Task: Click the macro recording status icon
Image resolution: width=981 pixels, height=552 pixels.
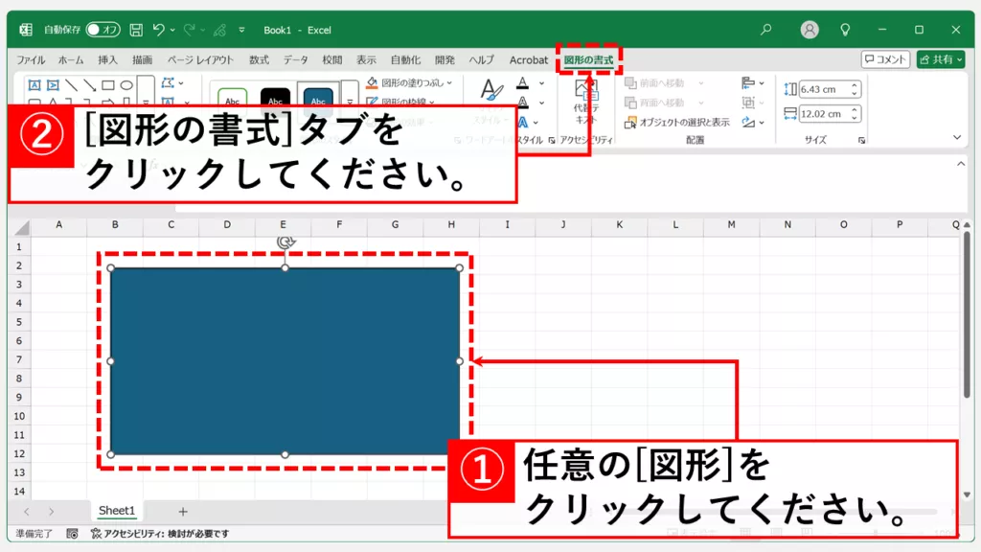Action: click(73, 534)
